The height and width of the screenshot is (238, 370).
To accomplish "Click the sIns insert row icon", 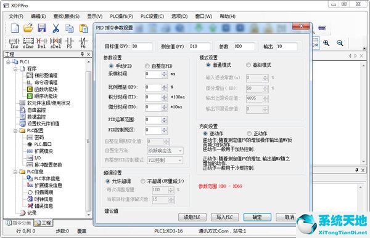I will (28, 43).
